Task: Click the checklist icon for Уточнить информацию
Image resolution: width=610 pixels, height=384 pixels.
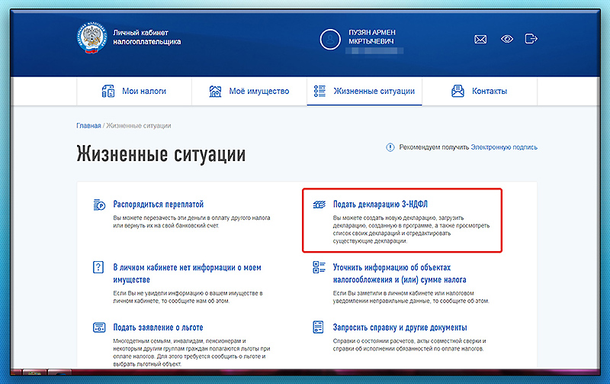Action: [319, 267]
